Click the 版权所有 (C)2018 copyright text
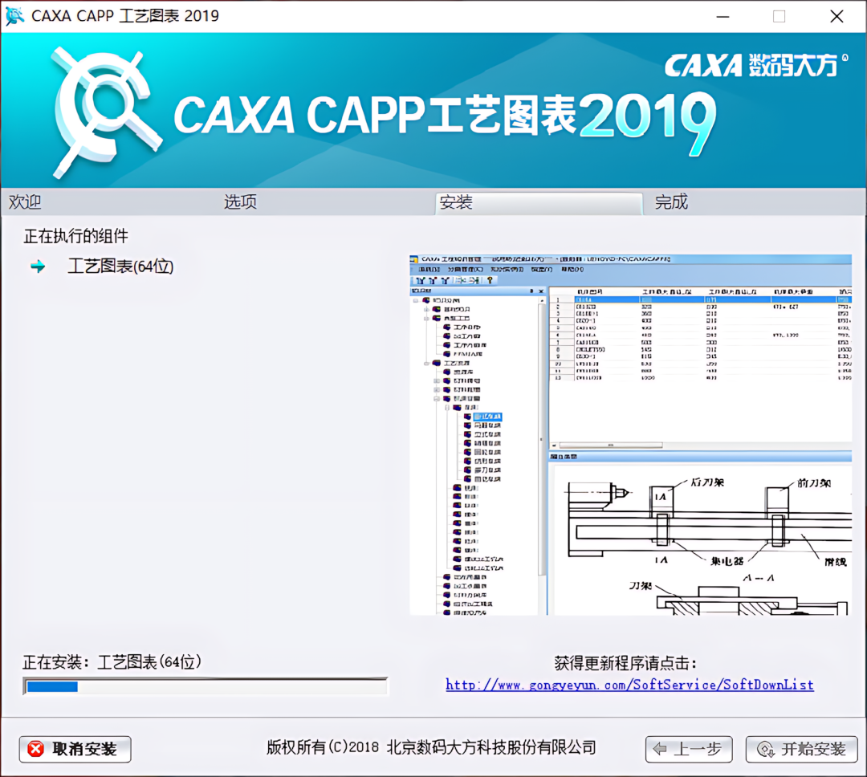This screenshot has height=777, width=867. point(431,747)
